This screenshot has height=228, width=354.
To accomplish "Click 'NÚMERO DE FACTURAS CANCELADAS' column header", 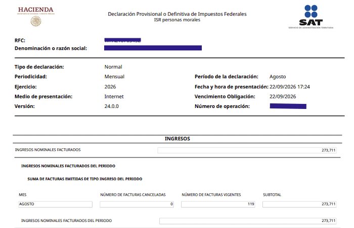I will [133, 195].
